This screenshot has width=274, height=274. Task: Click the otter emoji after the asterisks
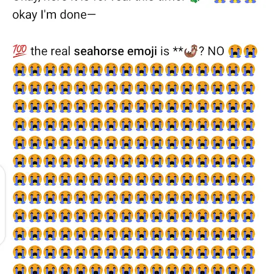(191, 51)
